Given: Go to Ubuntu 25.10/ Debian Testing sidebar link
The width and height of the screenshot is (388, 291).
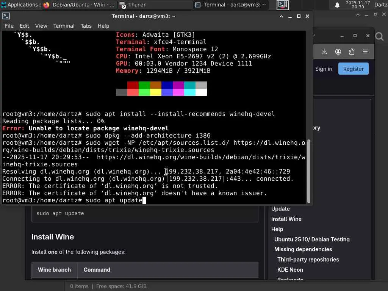Looking at the screenshot, I should [312, 239].
